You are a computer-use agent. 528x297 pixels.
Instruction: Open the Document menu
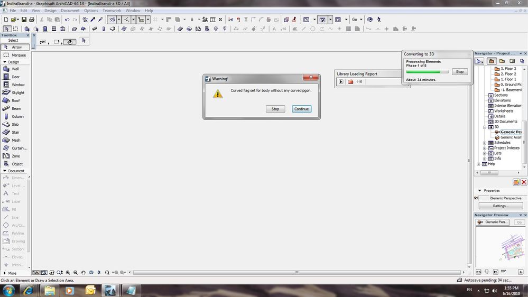pos(70,11)
